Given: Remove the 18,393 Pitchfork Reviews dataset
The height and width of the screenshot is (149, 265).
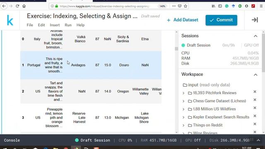Looking at the screenshot, I should tap(255, 92).
